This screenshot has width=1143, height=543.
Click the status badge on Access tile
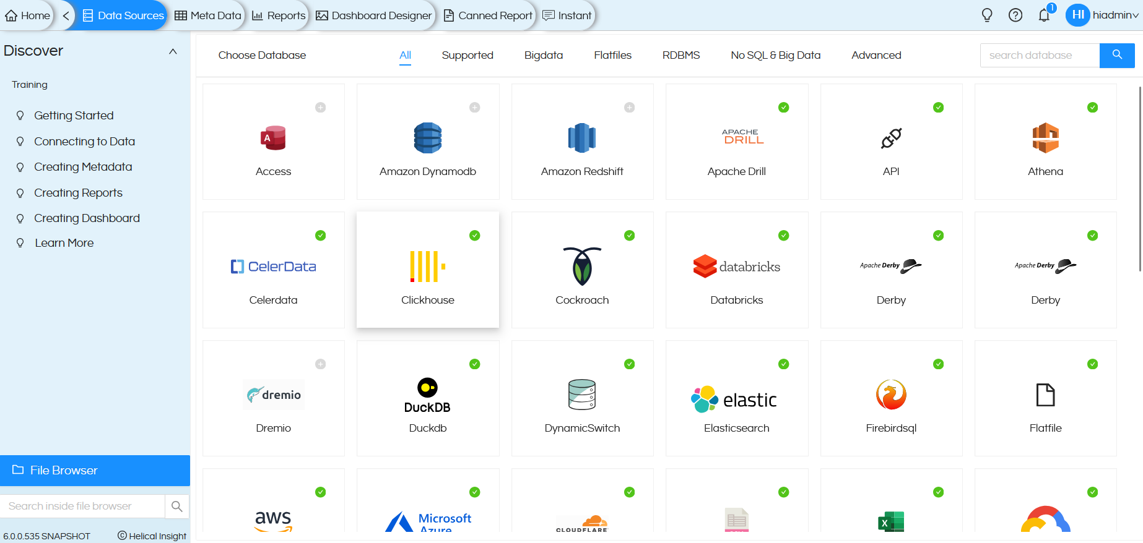[320, 108]
